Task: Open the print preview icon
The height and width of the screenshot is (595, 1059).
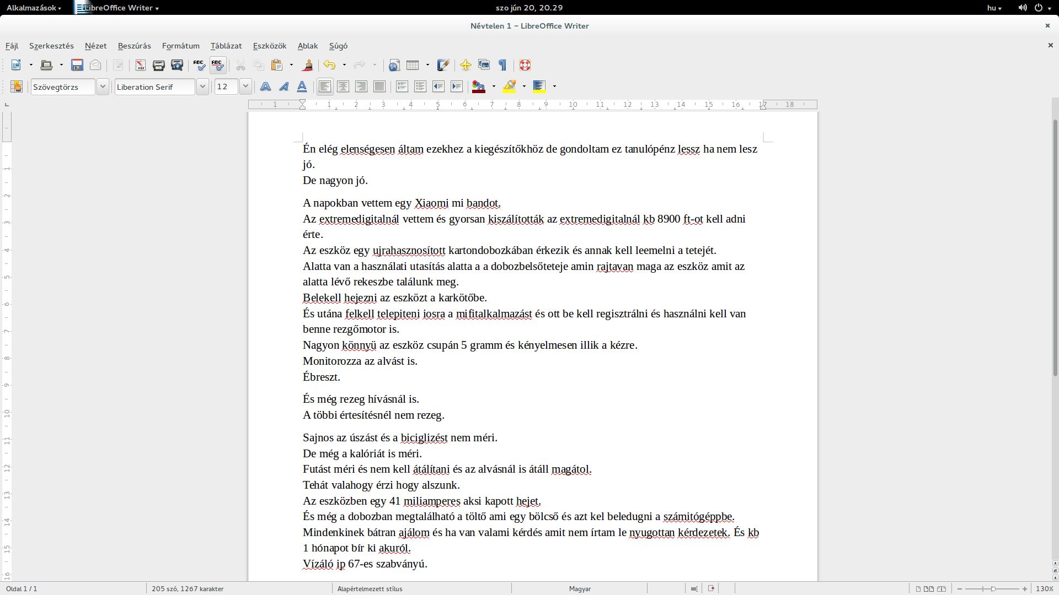Action: pyautogui.click(x=177, y=65)
